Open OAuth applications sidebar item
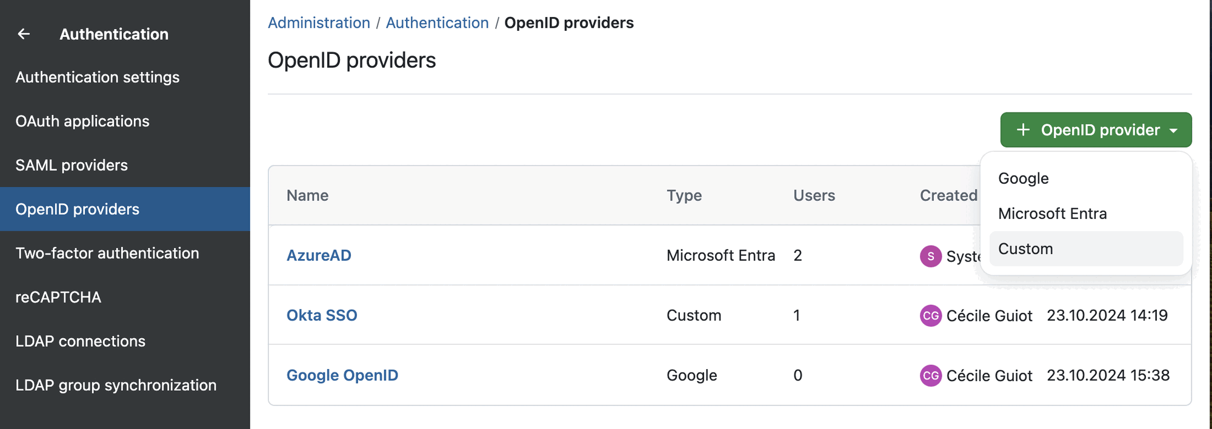 click(x=82, y=121)
